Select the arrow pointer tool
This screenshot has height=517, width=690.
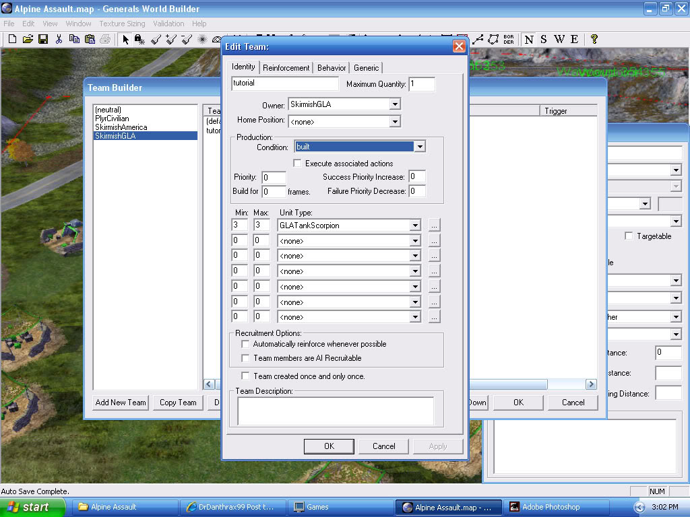point(125,40)
